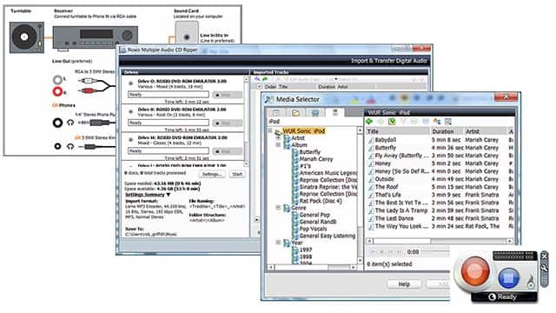Click the red record button in the recorder widget

475,272
